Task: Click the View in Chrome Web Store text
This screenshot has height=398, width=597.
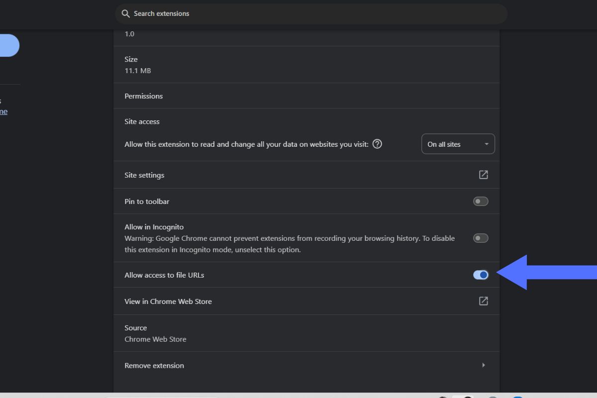Action: [168, 301]
